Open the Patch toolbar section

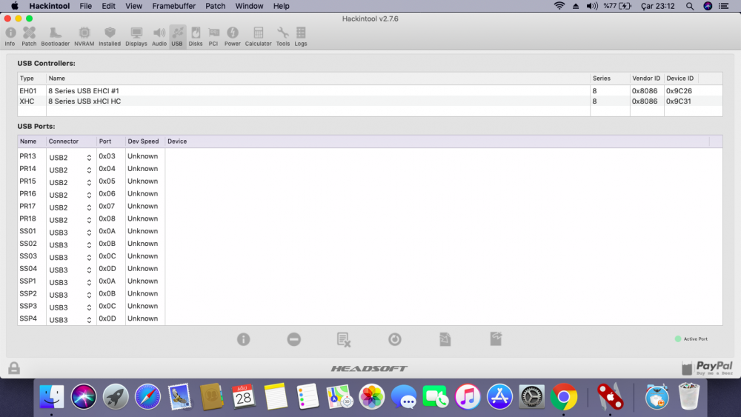coord(29,36)
